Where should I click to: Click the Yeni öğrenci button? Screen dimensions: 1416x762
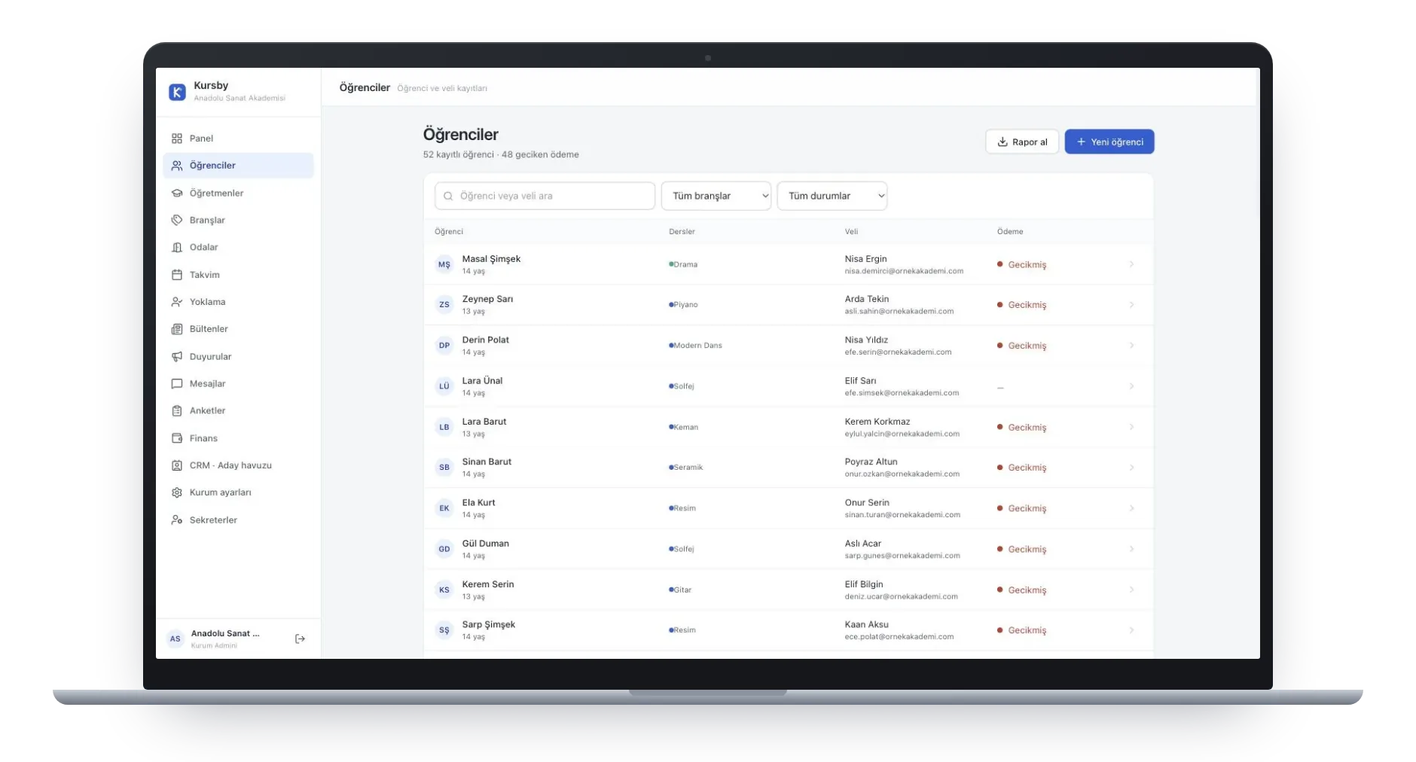(x=1109, y=142)
